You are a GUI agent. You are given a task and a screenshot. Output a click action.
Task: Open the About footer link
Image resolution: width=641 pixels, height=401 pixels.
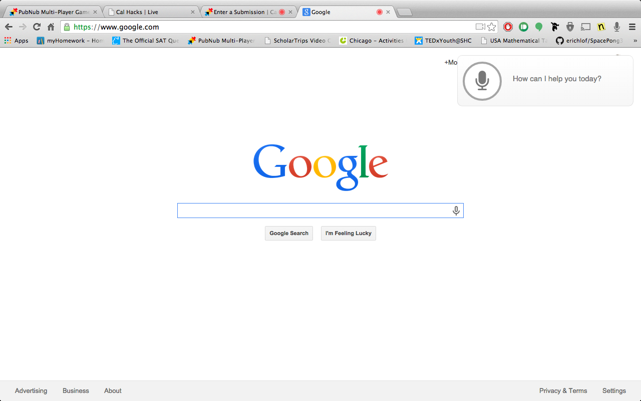113,391
